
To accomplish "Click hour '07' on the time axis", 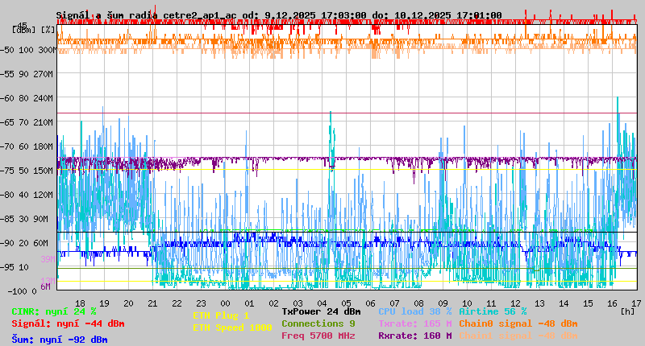I will pyautogui.click(x=395, y=303).
